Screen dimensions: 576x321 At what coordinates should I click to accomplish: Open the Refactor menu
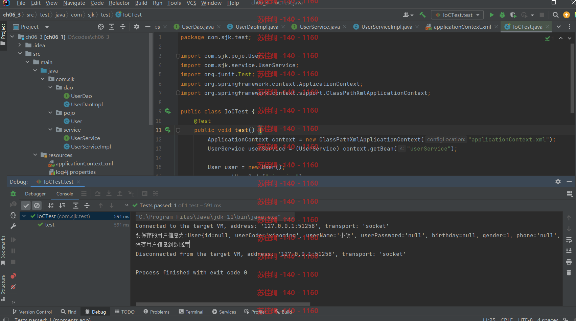(119, 3)
